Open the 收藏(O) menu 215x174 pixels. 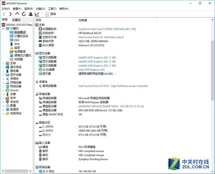pos(40,9)
